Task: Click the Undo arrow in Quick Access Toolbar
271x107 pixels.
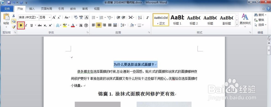Action: pos(14,3)
